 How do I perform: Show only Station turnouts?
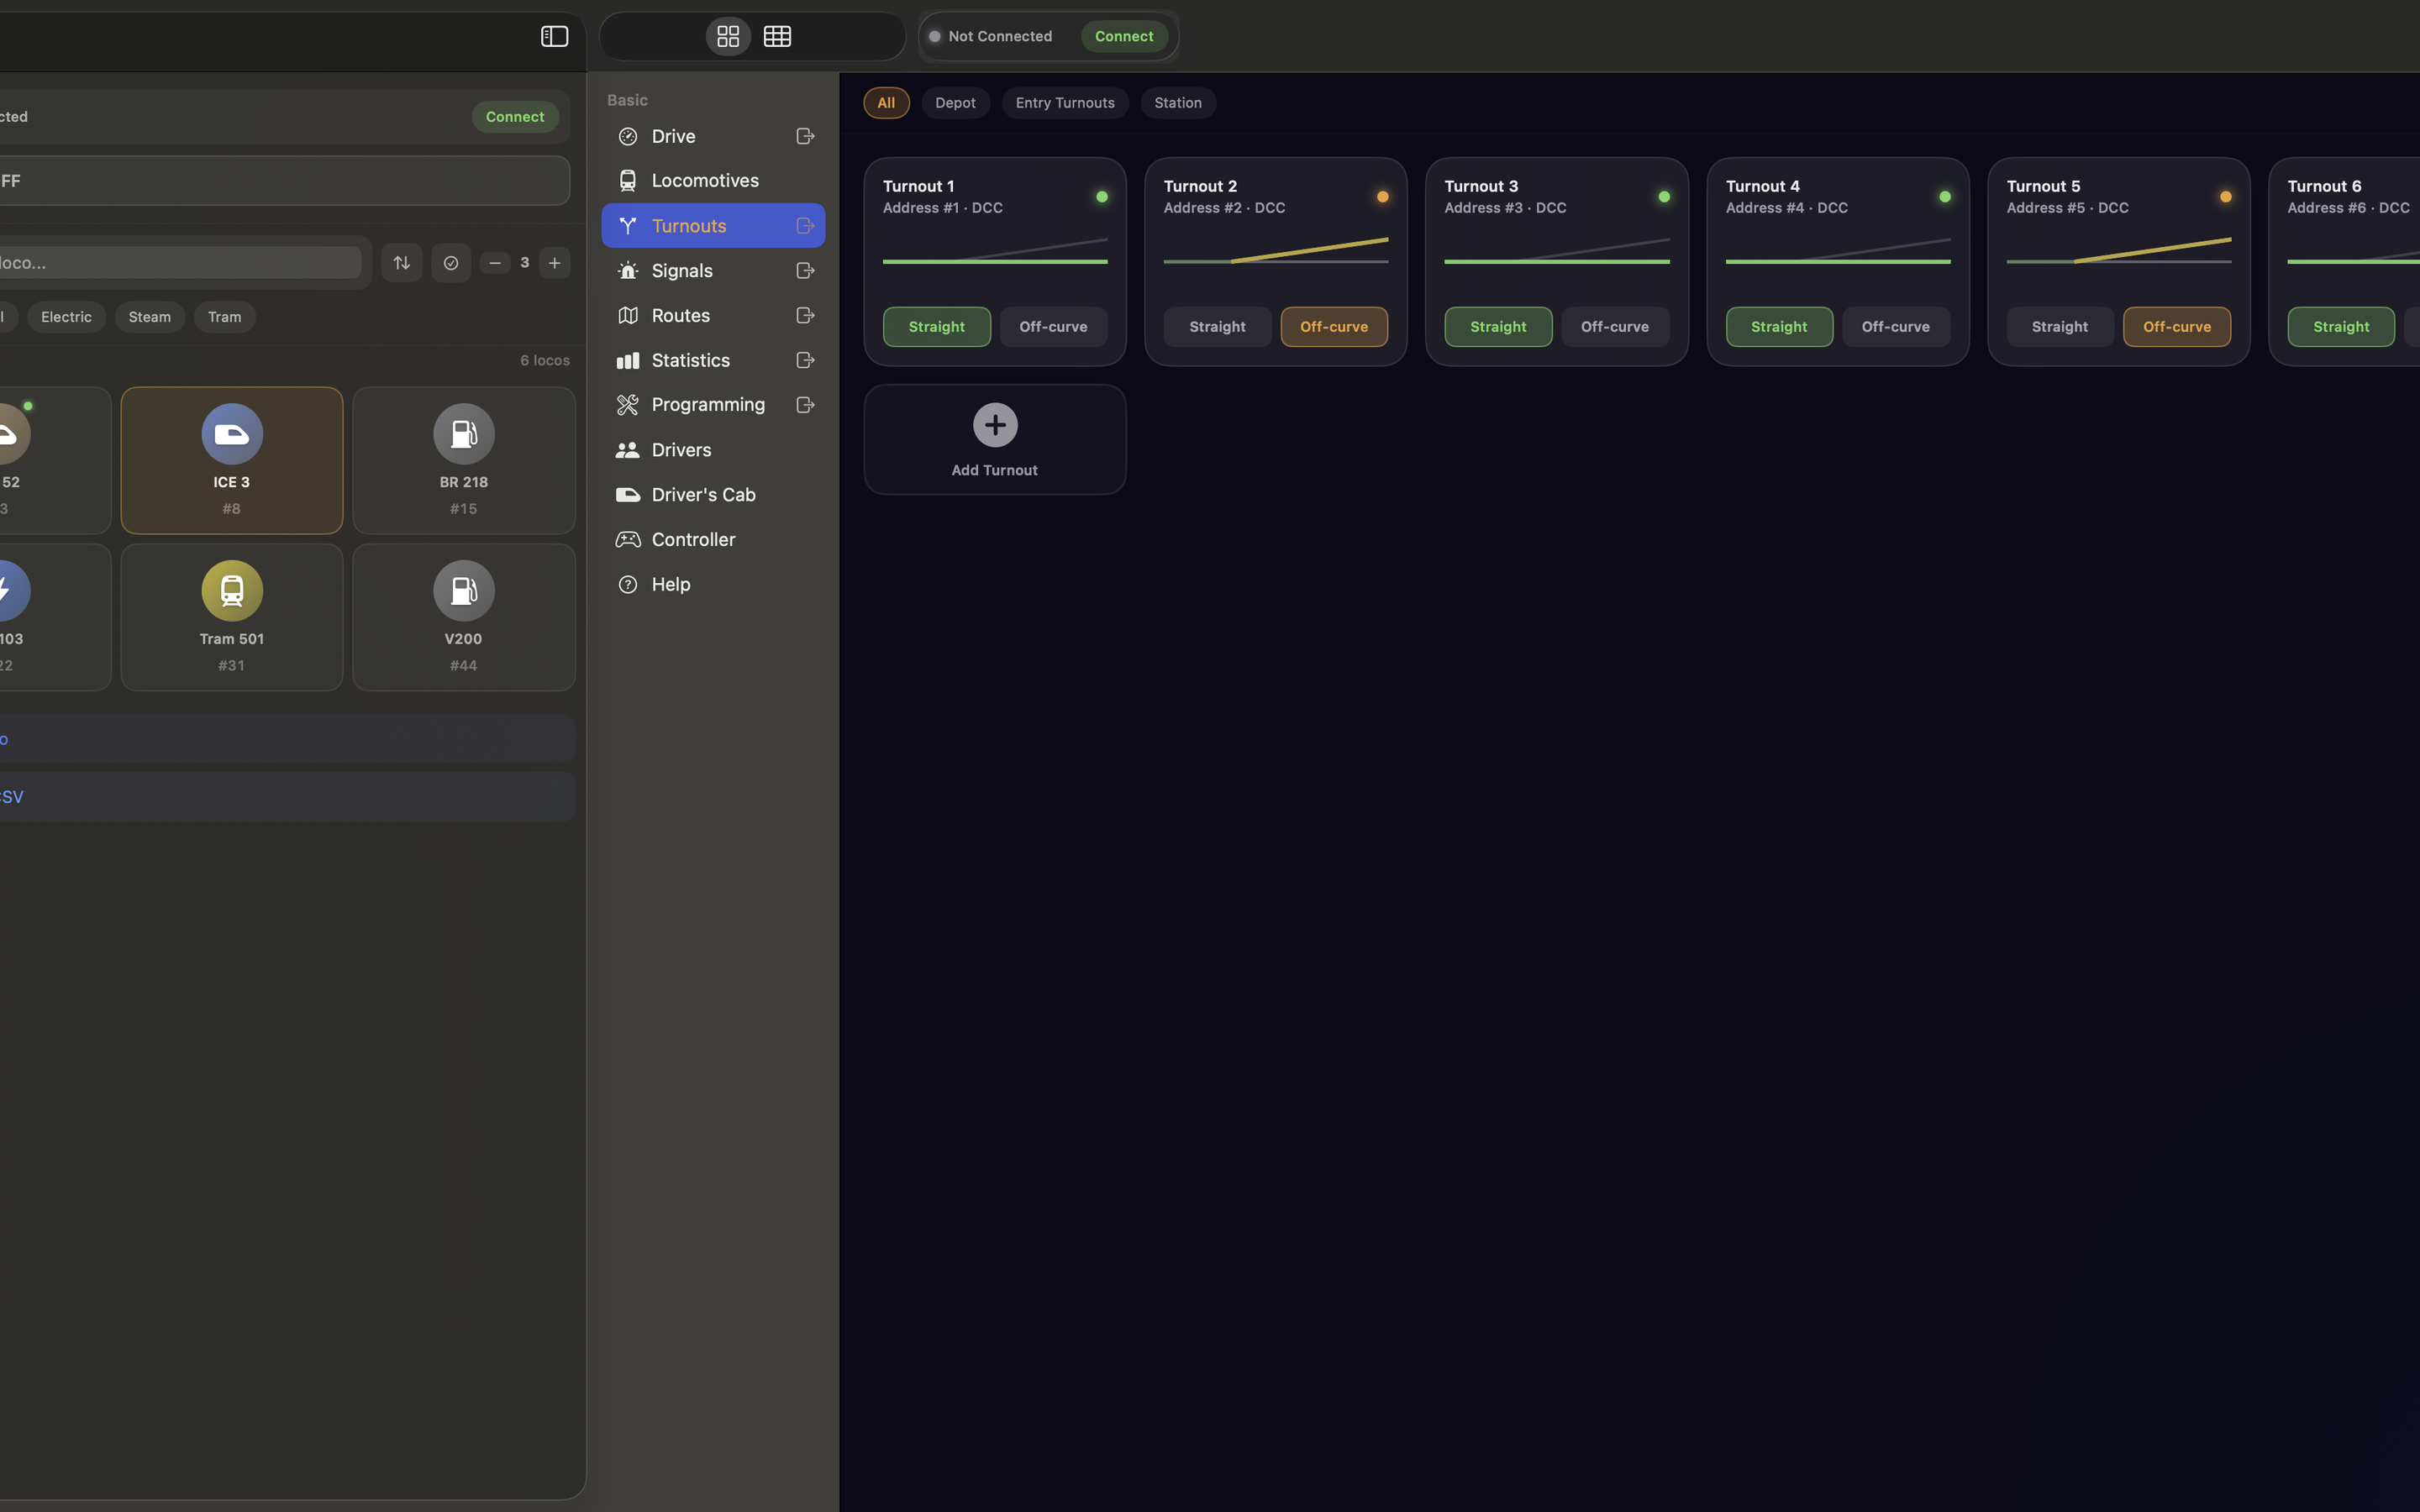(x=1178, y=102)
